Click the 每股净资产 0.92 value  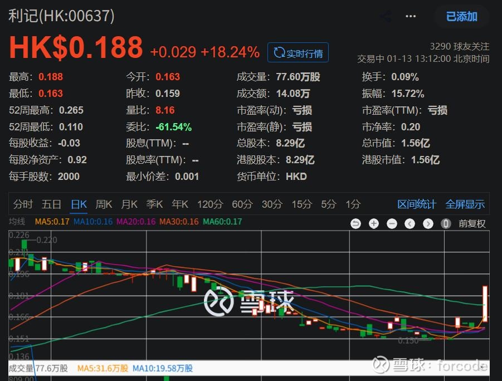point(77,159)
